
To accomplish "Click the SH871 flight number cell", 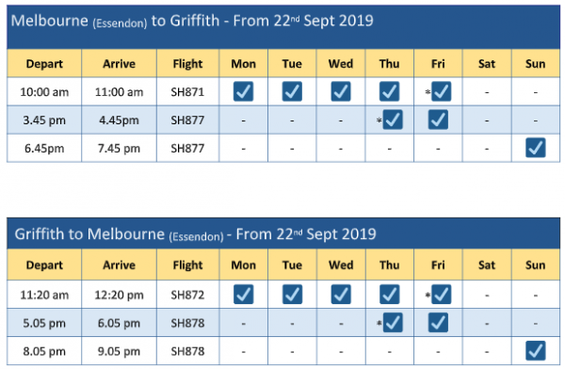I will pyautogui.click(x=187, y=92).
